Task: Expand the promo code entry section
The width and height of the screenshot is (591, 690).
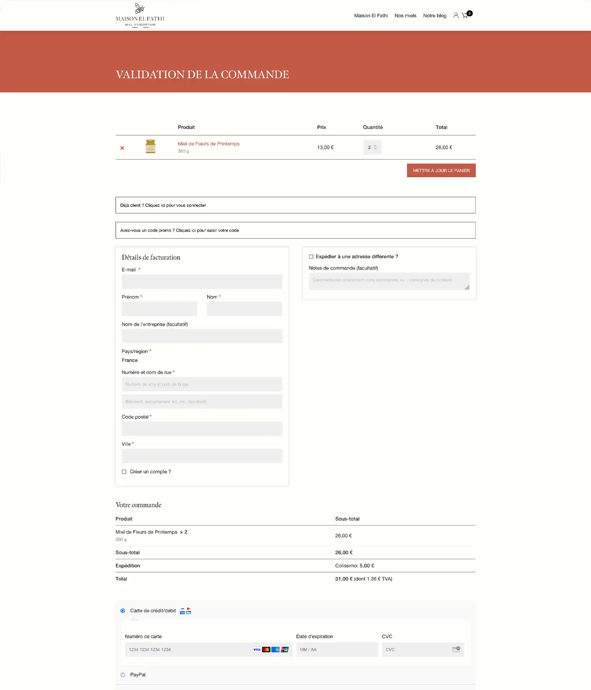Action: (207, 230)
